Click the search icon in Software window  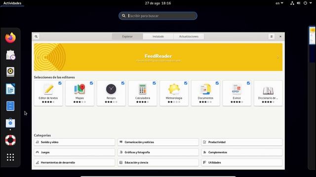(x=36, y=36)
